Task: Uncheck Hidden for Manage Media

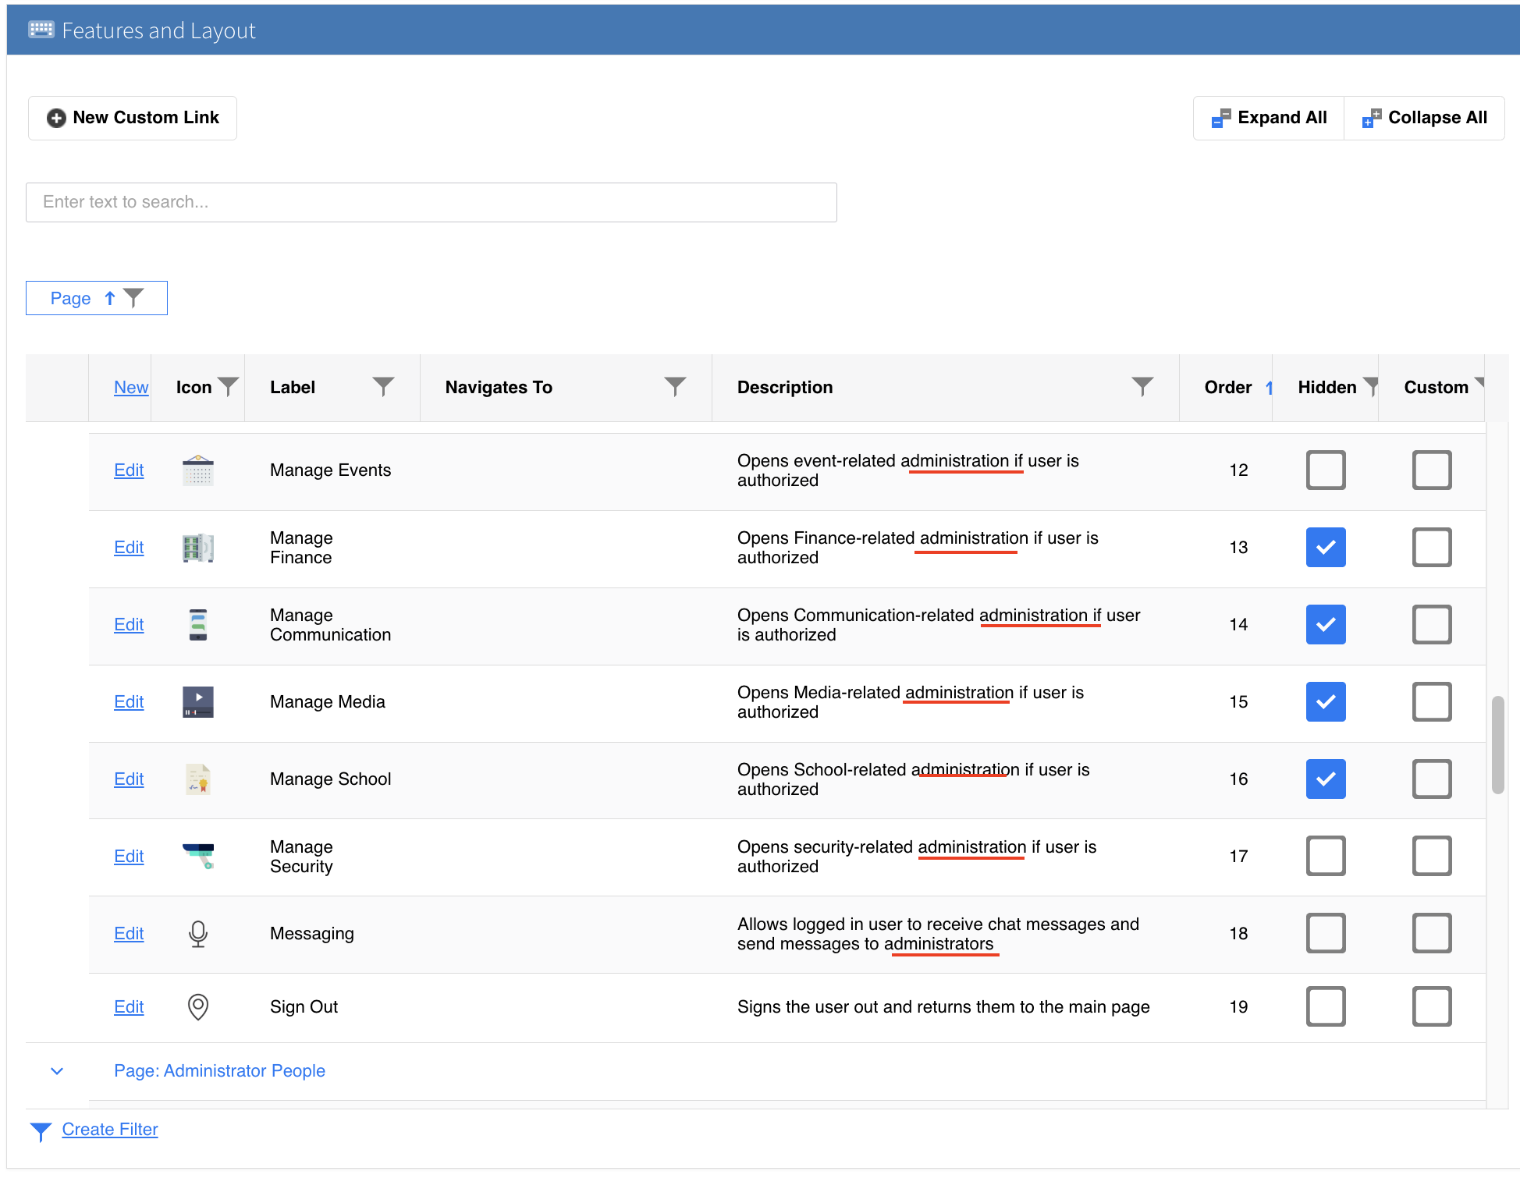Action: 1326,702
